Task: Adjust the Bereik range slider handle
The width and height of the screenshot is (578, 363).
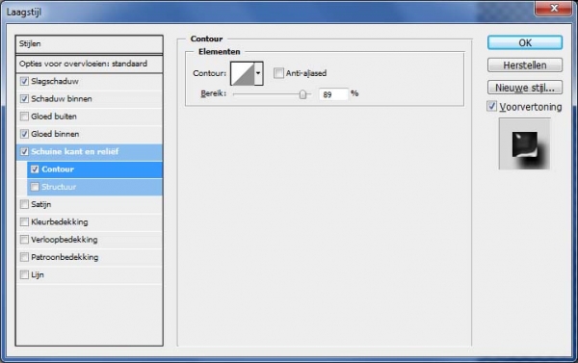Action: pos(302,94)
